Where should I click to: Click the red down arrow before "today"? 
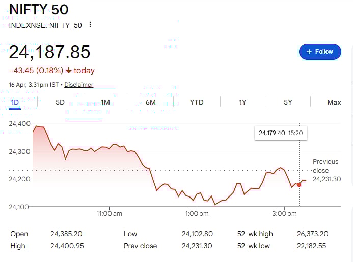point(68,71)
